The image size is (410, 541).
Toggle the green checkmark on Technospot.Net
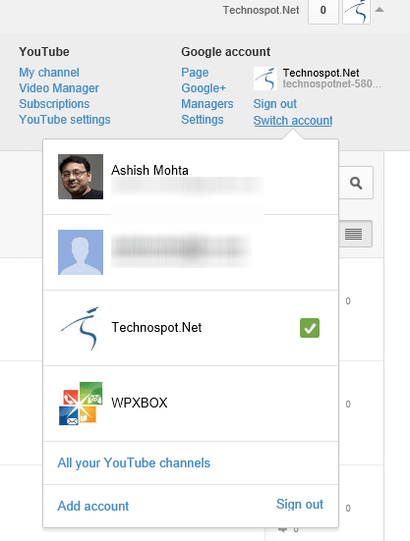click(x=310, y=328)
